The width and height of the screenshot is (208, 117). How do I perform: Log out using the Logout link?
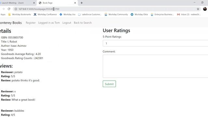pos(67,23)
